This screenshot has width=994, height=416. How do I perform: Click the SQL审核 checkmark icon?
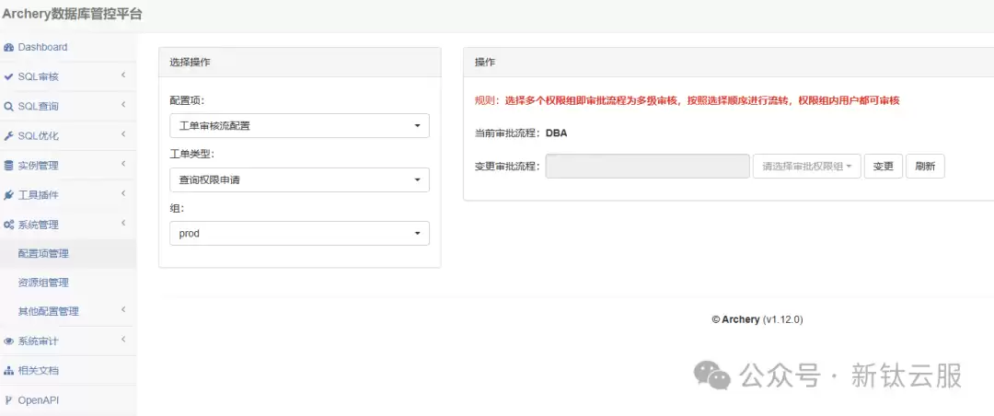(9, 76)
